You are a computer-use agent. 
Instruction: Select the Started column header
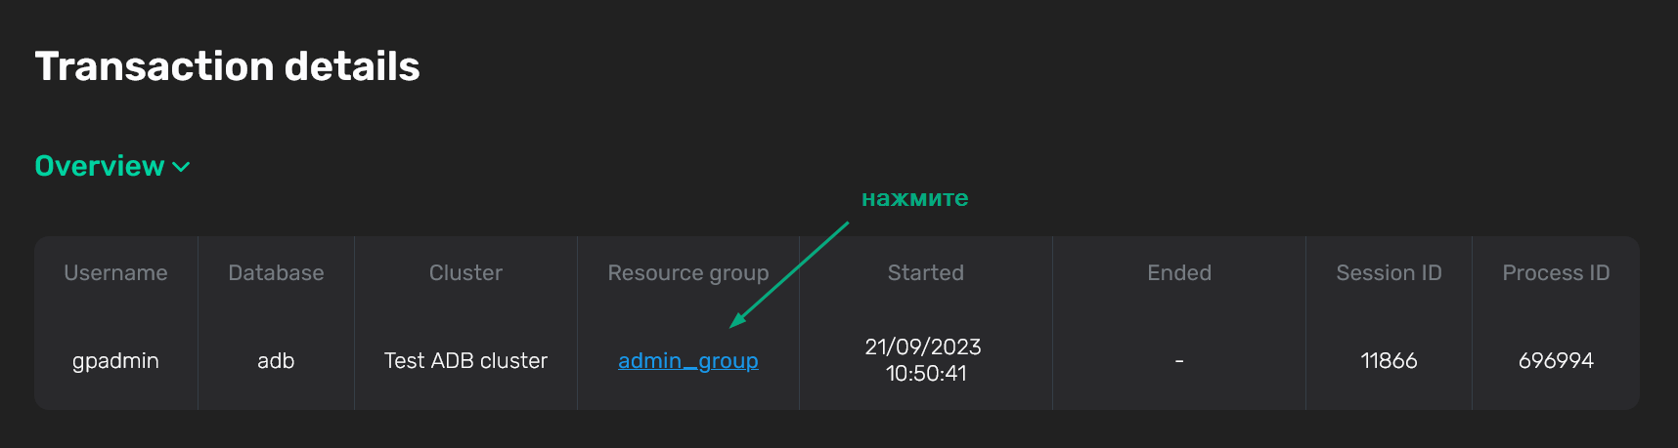pos(925,273)
